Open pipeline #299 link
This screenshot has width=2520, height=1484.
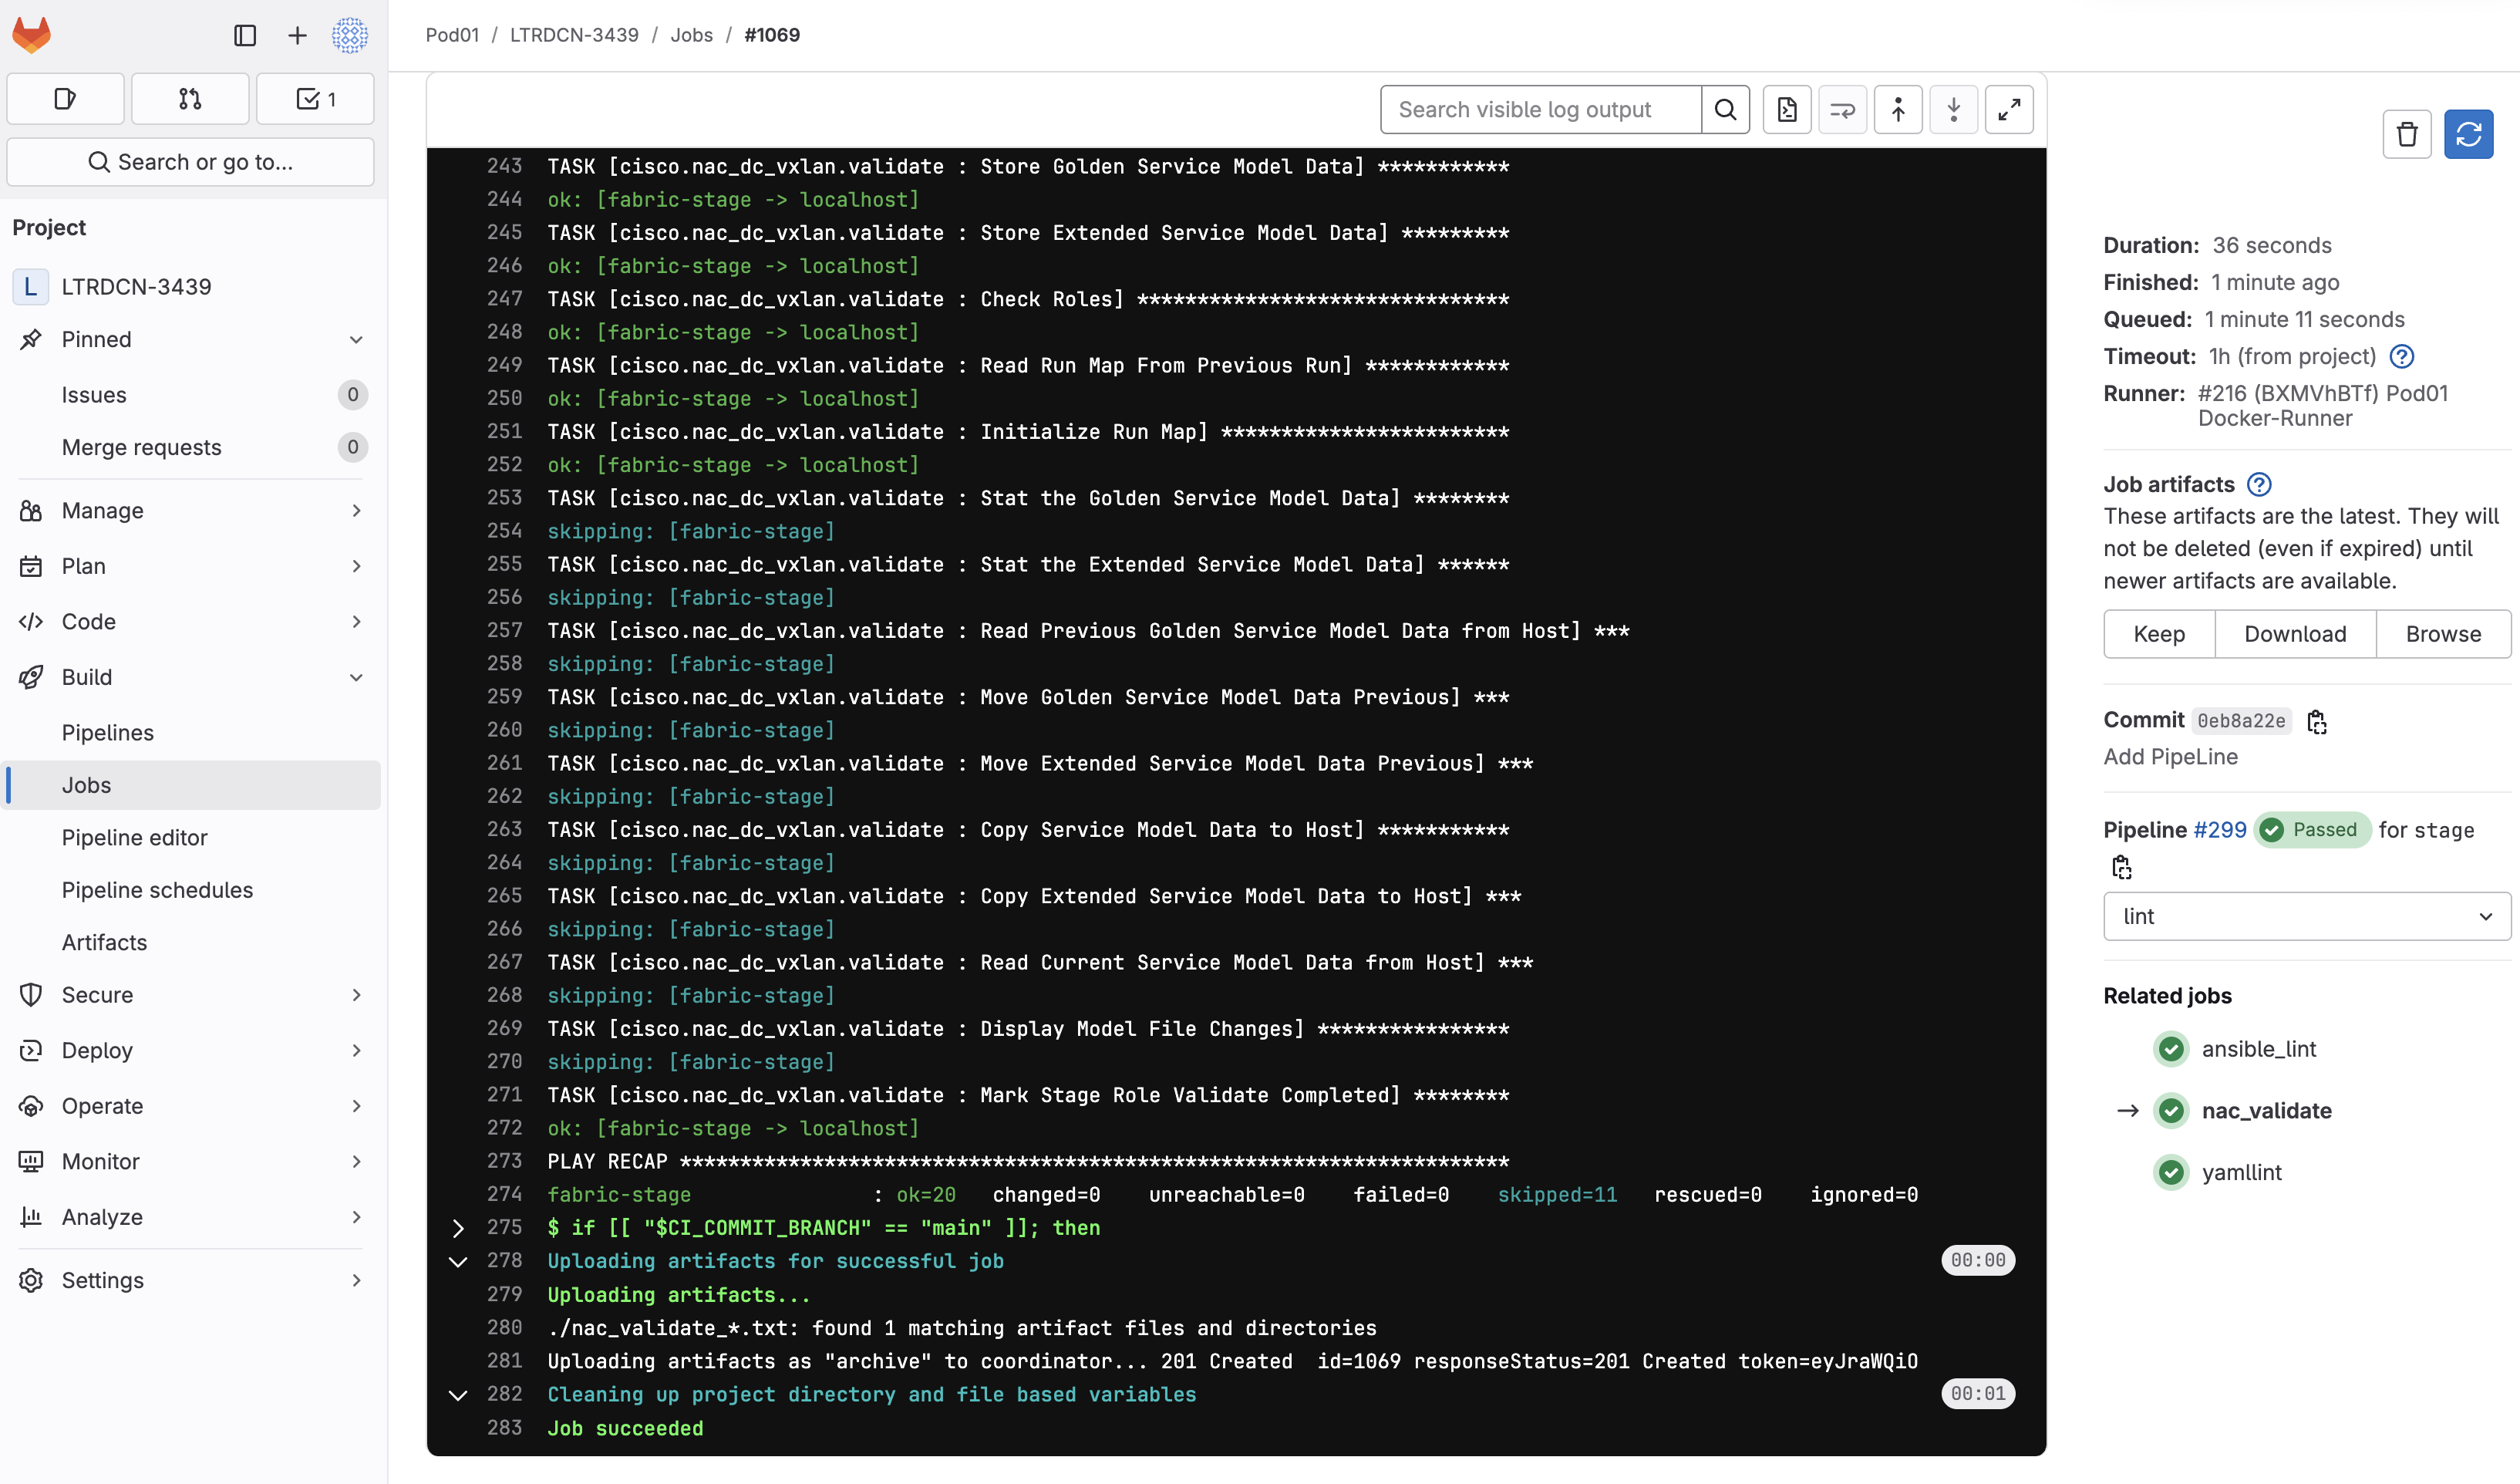(2219, 829)
